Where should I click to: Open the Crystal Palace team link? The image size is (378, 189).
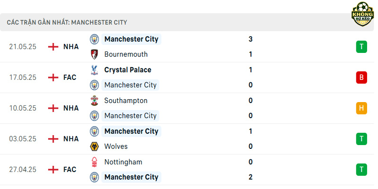(x=128, y=70)
